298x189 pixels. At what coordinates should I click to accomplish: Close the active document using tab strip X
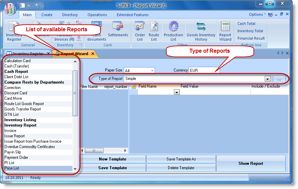287,53
